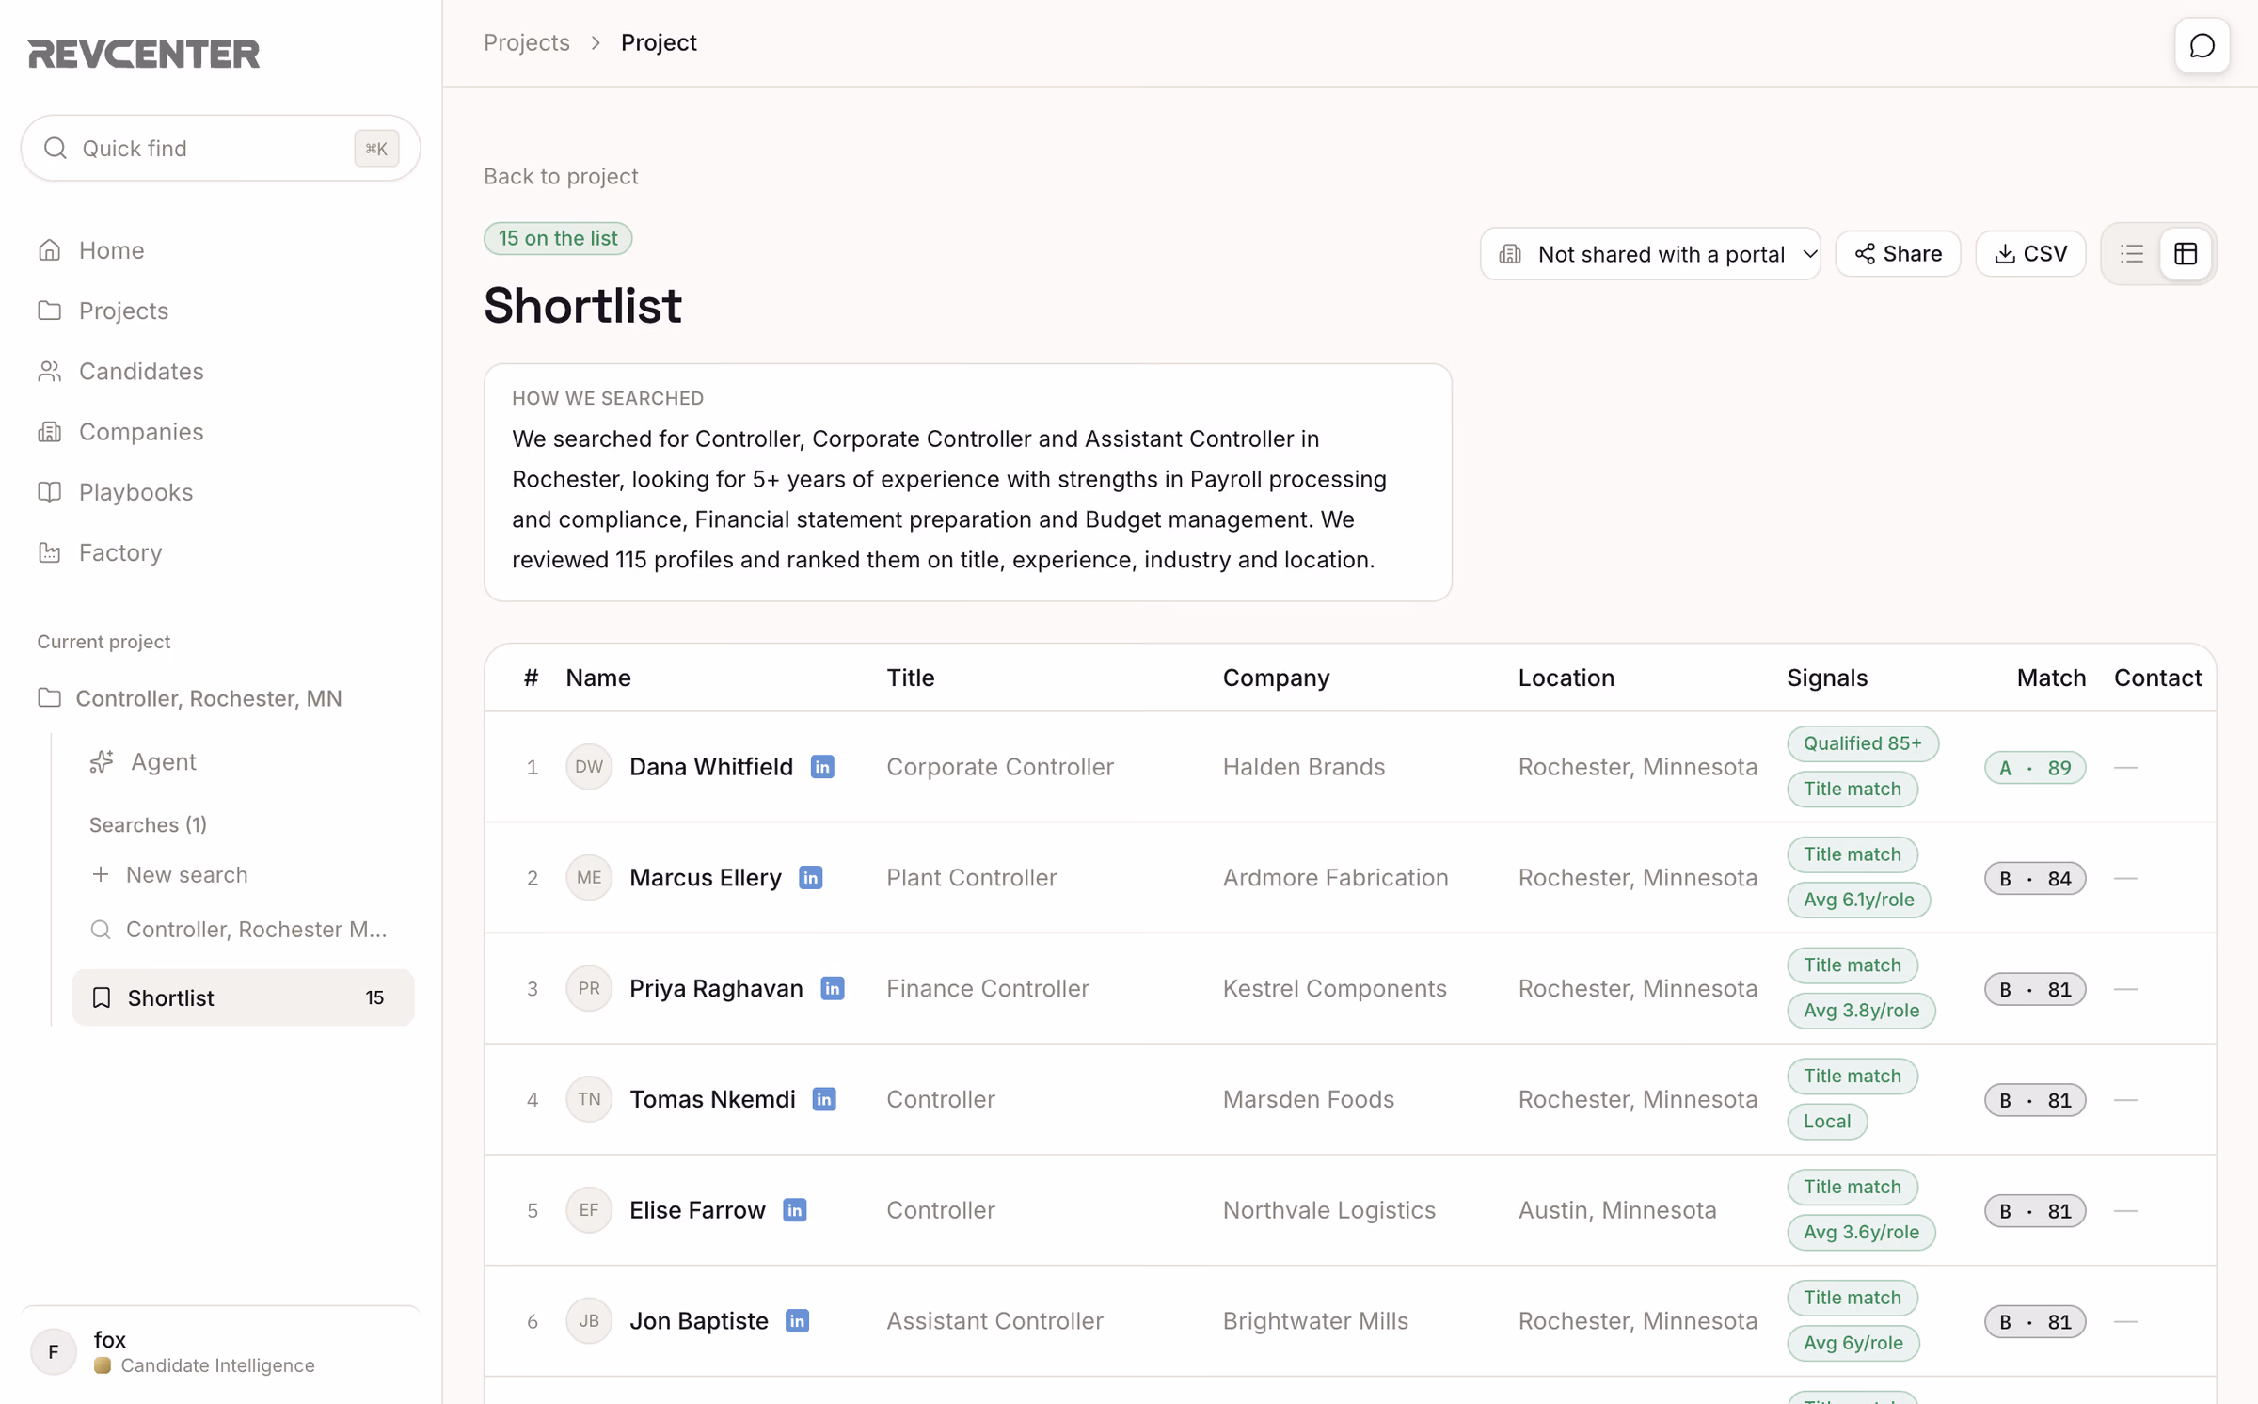2258x1404 pixels.
Task: Open Jon Baptiste's LinkedIn icon
Action: tap(797, 1321)
